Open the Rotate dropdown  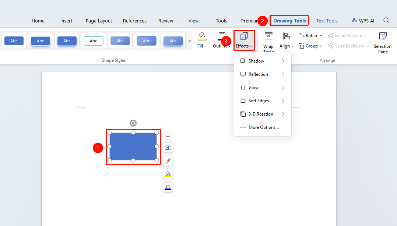(310, 36)
